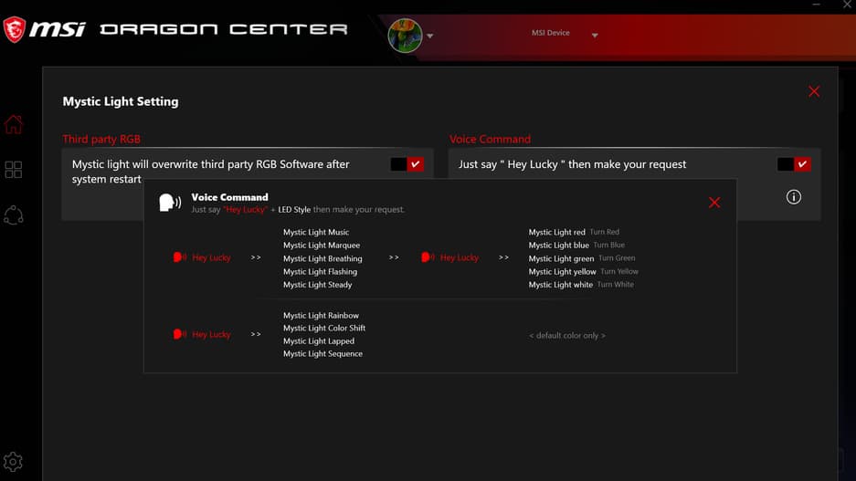Screen dimensions: 856x481
Task: Click the 'Turn Red' hint text
Action: click(x=605, y=232)
